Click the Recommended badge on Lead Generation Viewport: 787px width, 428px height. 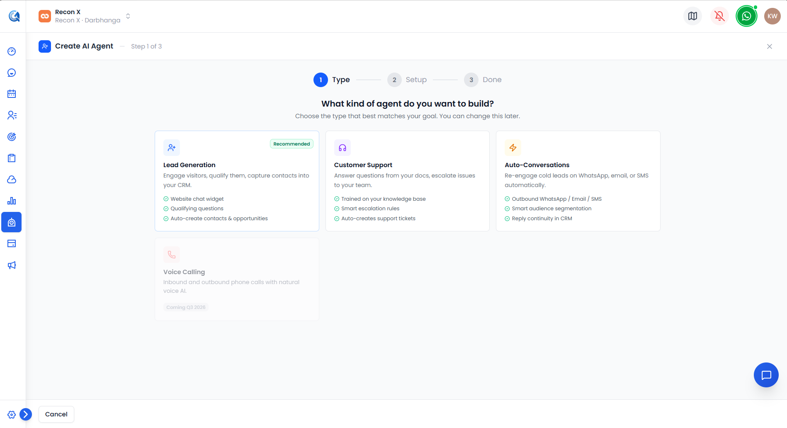coord(291,144)
